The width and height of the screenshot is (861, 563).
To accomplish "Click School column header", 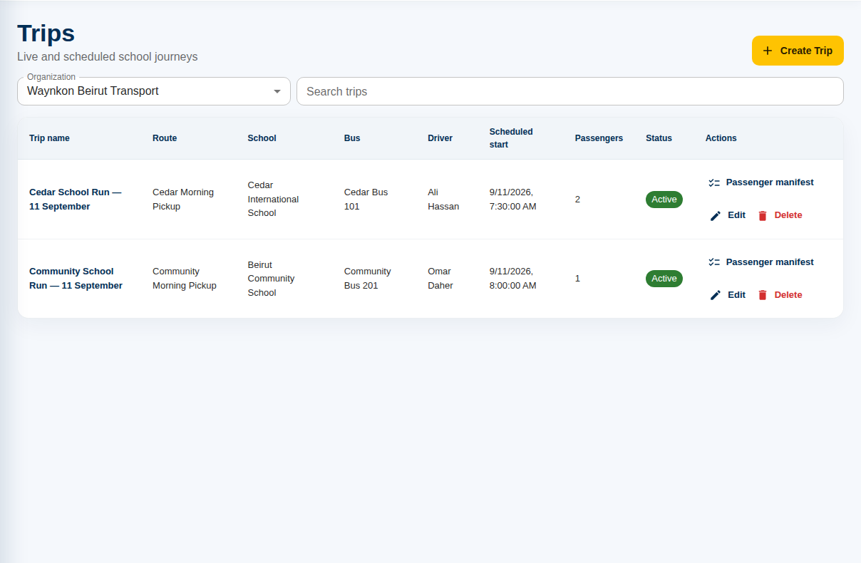I will 262,138.
